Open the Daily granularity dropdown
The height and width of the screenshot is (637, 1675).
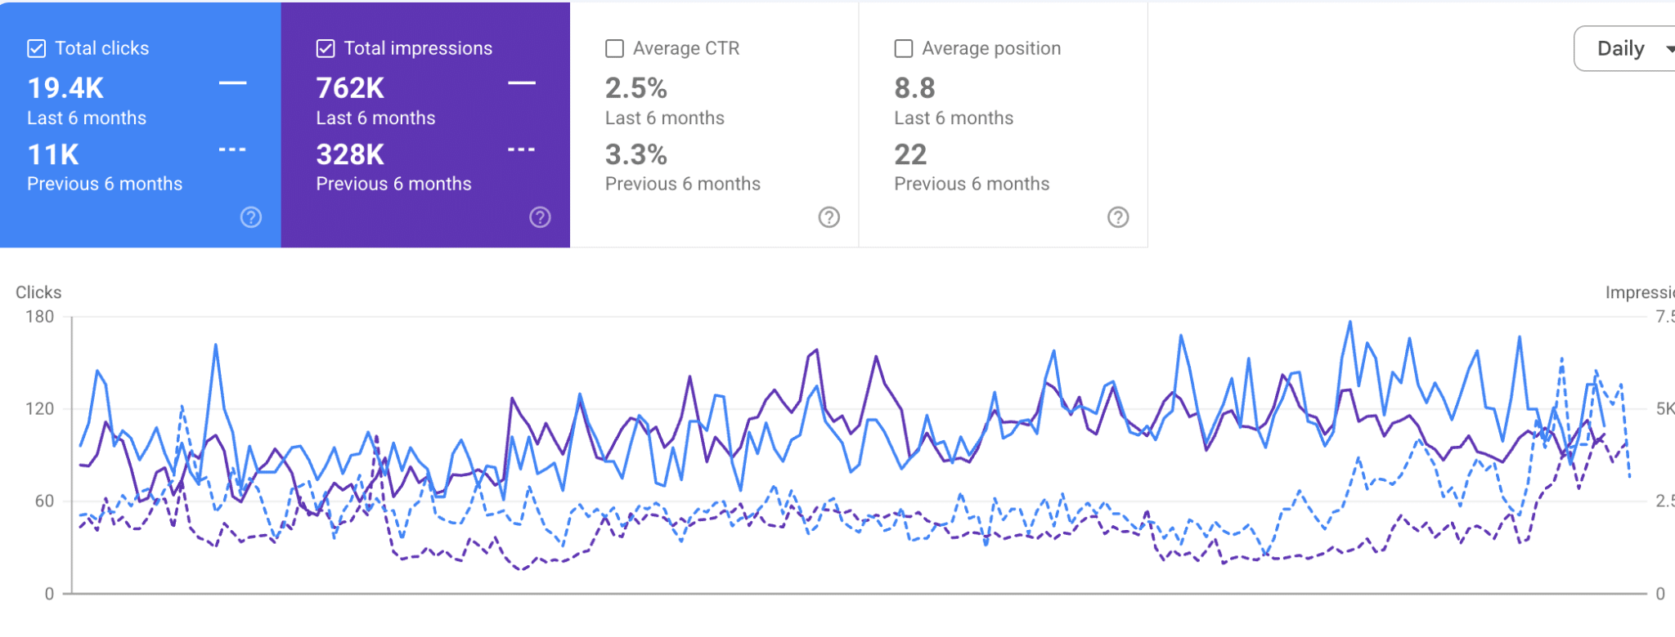[1624, 49]
